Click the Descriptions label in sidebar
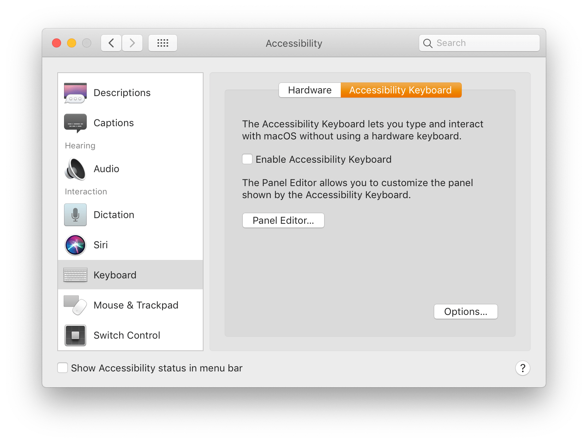This screenshot has width=588, height=443. (122, 93)
